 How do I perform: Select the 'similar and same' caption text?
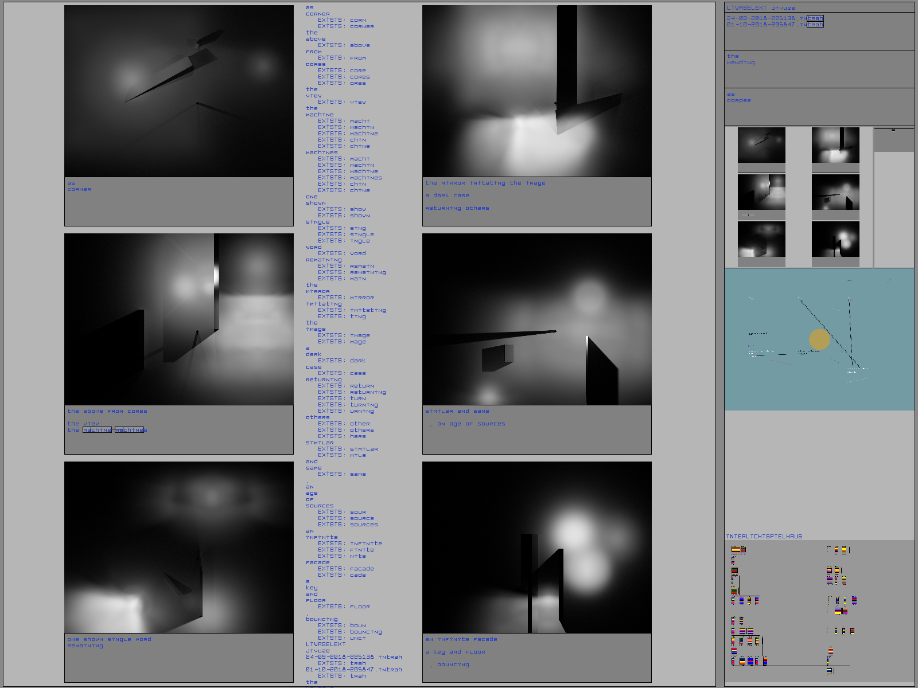pyautogui.click(x=457, y=411)
